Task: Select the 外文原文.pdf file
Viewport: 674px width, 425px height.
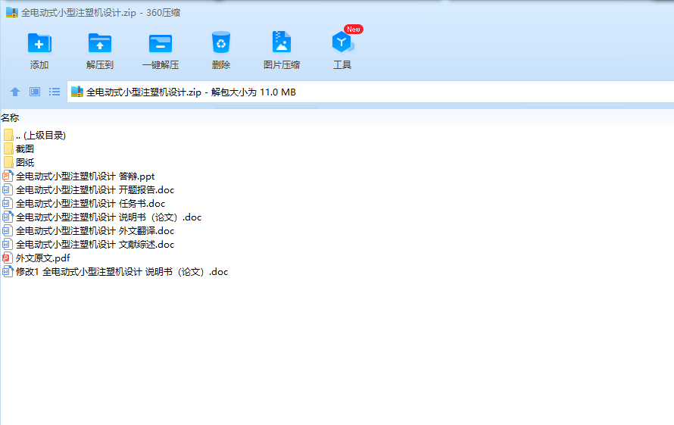Action: click(x=43, y=258)
